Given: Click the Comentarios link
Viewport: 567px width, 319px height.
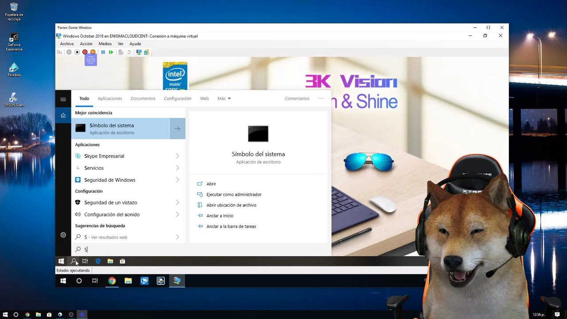Looking at the screenshot, I should pos(297,98).
